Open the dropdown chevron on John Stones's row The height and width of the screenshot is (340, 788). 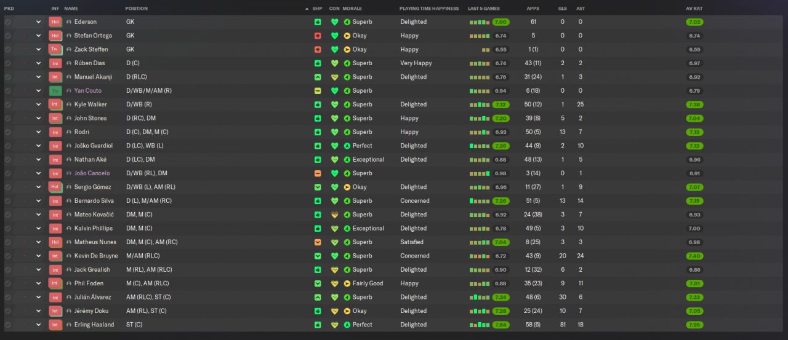[38, 118]
